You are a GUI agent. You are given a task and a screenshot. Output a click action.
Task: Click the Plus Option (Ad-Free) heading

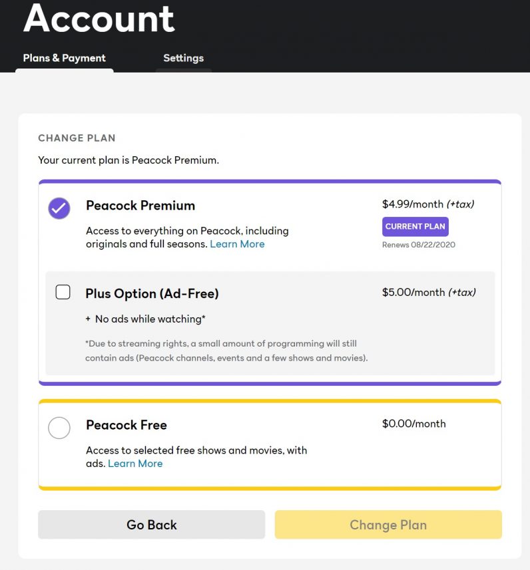tap(152, 293)
